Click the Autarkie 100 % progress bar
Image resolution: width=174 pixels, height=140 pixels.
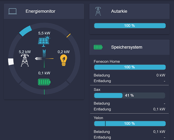click(130, 26)
